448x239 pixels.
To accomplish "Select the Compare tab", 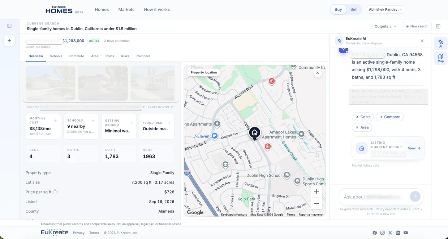I will pyautogui.click(x=143, y=56).
